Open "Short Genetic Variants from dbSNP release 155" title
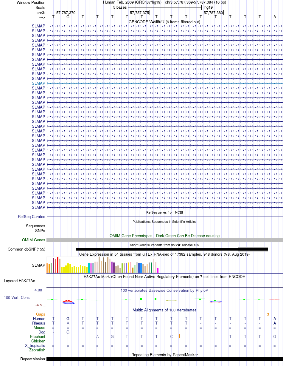The image size is (283, 366). click(x=164, y=245)
